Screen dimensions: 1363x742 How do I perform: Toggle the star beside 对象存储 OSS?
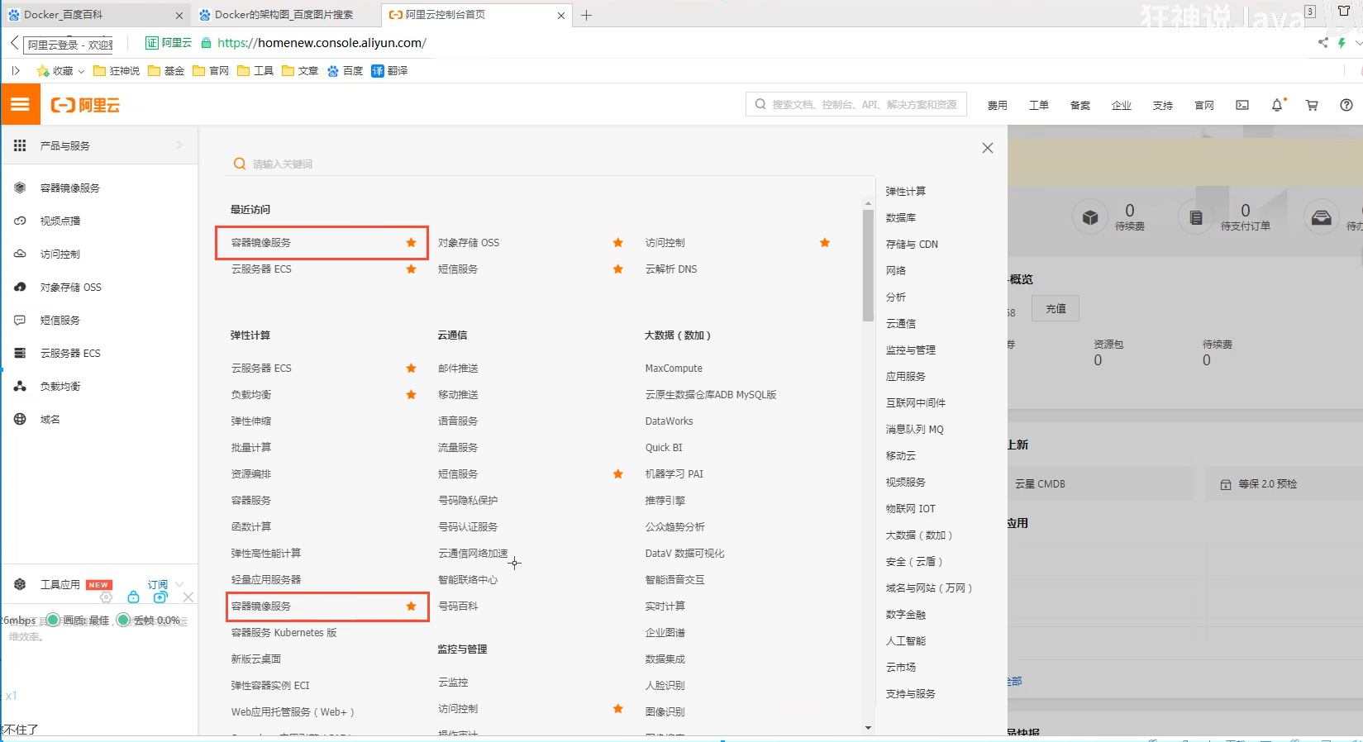point(617,242)
